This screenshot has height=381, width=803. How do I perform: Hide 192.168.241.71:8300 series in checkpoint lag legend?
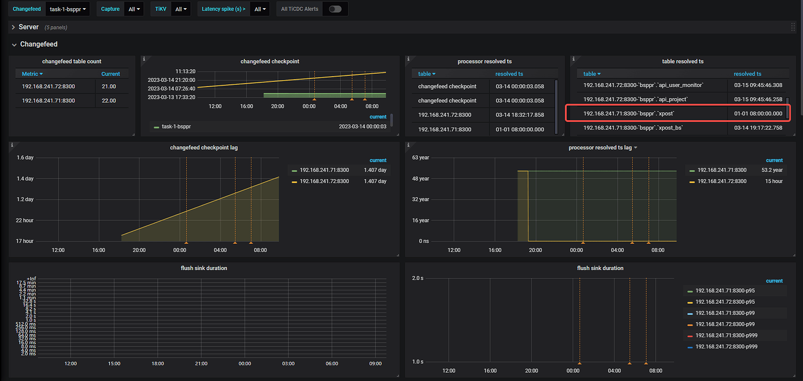[x=324, y=170]
